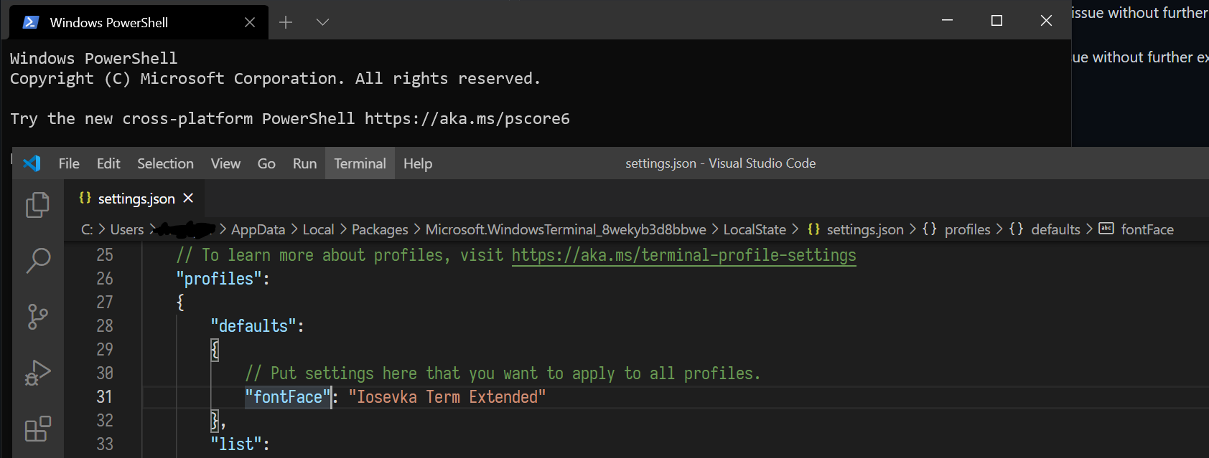Open the Search view in VS Code
The height and width of the screenshot is (458, 1209).
click(38, 260)
